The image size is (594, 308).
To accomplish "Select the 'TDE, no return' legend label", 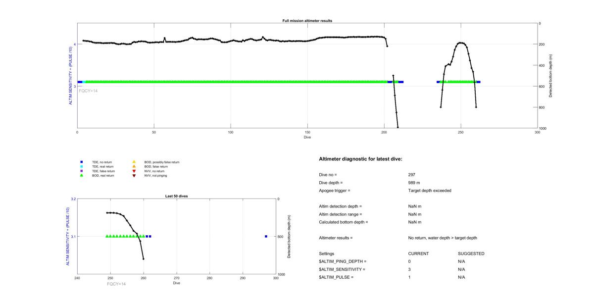I will click(x=101, y=162).
